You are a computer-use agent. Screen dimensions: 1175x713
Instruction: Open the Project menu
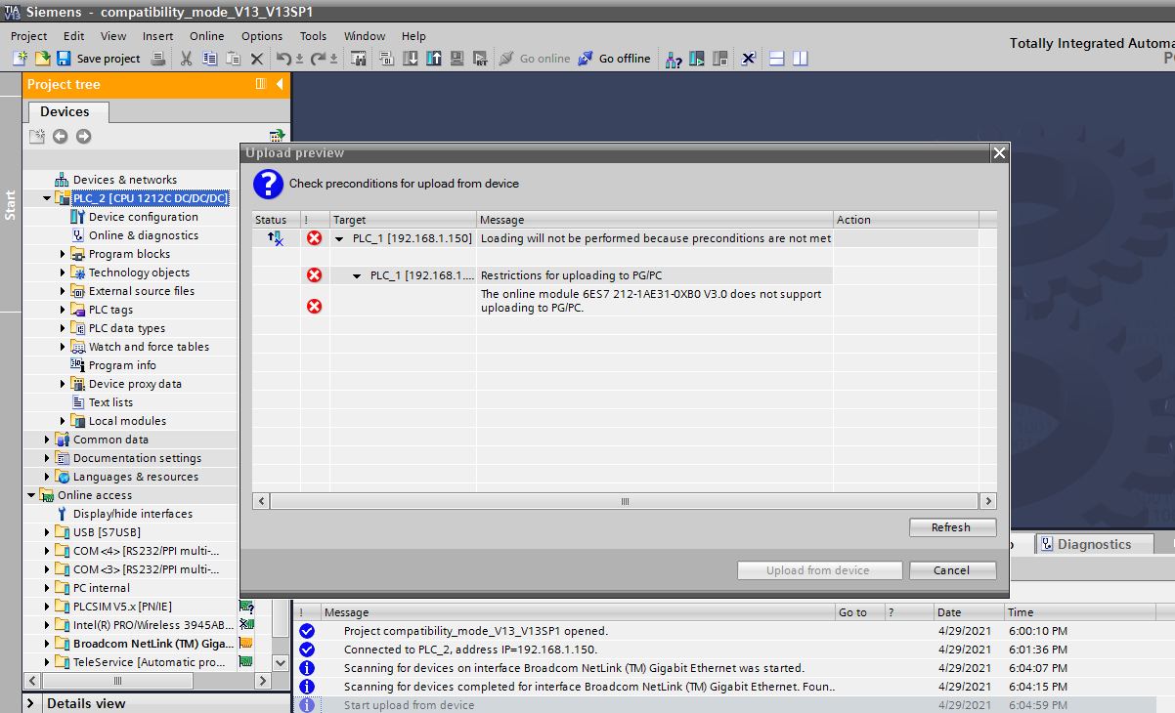pyautogui.click(x=29, y=36)
